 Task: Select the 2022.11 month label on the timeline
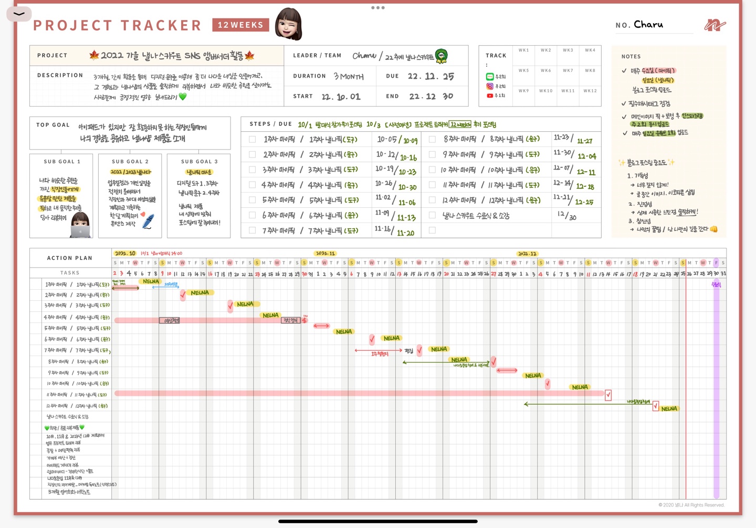coord(325,254)
